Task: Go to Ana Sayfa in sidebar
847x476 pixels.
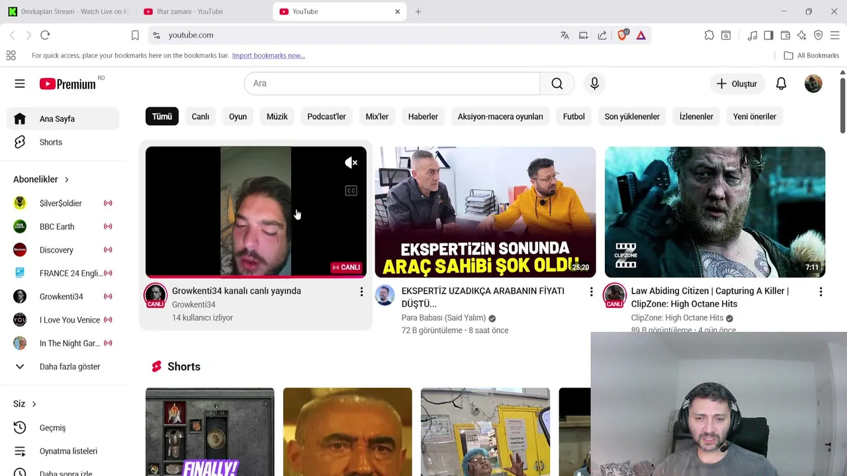Action: coord(64,119)
